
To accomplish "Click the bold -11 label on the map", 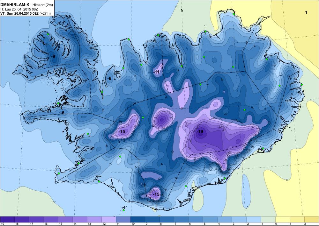I will pos(156,72).
